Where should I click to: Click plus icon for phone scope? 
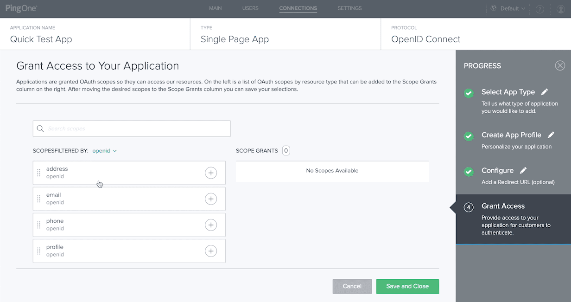pos(211,225)
